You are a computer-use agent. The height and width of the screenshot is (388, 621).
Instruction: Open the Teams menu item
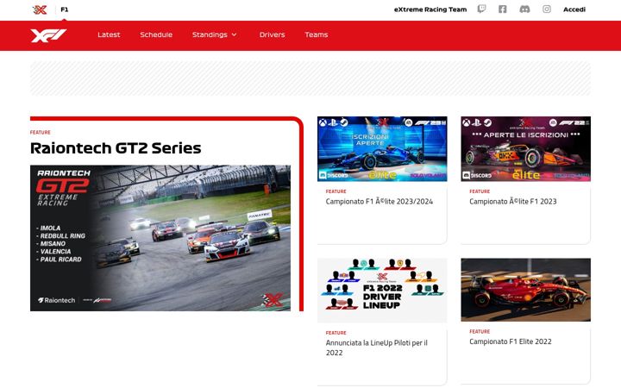pos(317,34)
